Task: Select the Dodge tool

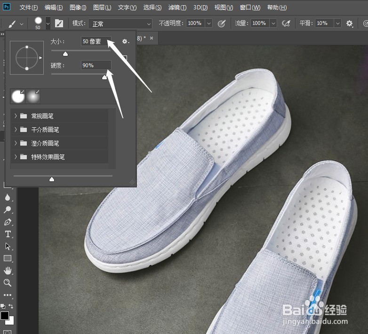Action: (x=7, y=210)
